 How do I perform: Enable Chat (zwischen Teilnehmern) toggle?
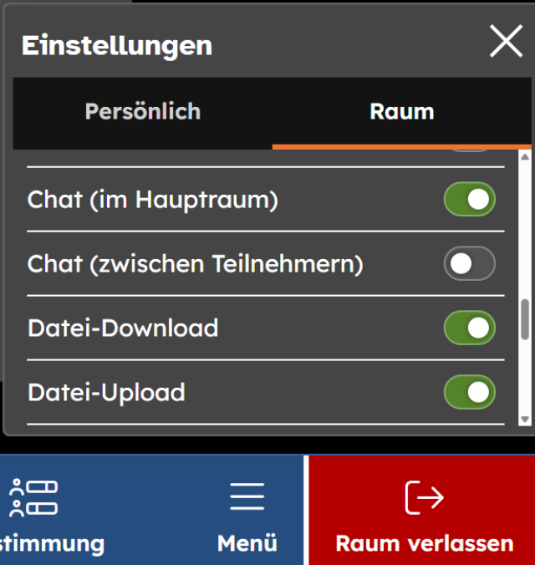pyautogui.click(x=469, y=264)
